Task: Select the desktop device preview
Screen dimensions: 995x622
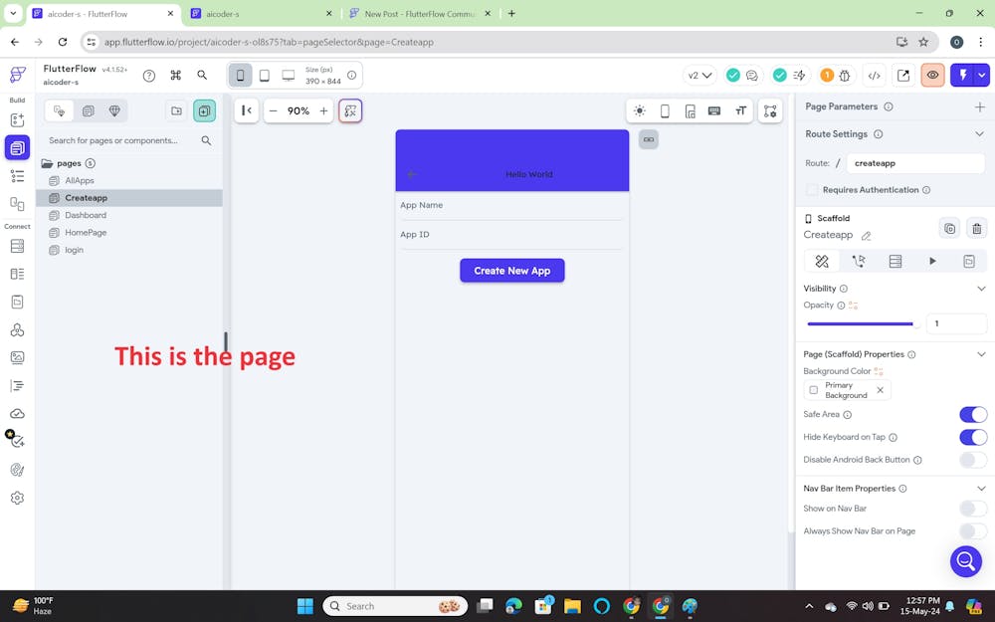Action: tap(289, 76)
